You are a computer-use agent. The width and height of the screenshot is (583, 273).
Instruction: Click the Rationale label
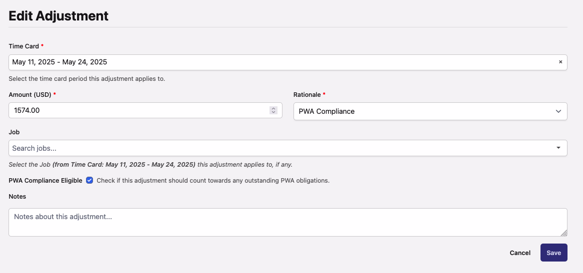point(306,95)
